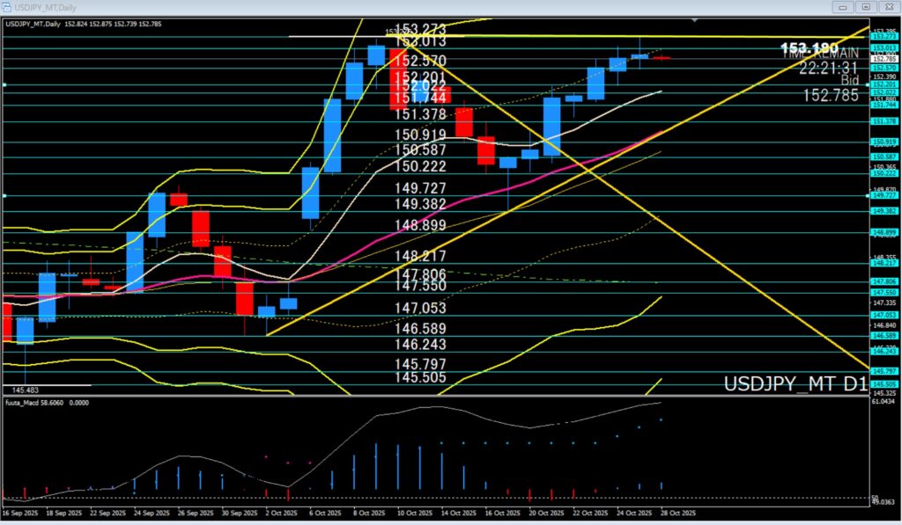Click the 153.273 price label on axis
Screen dimensions: 902x525
tap(884, 37)
